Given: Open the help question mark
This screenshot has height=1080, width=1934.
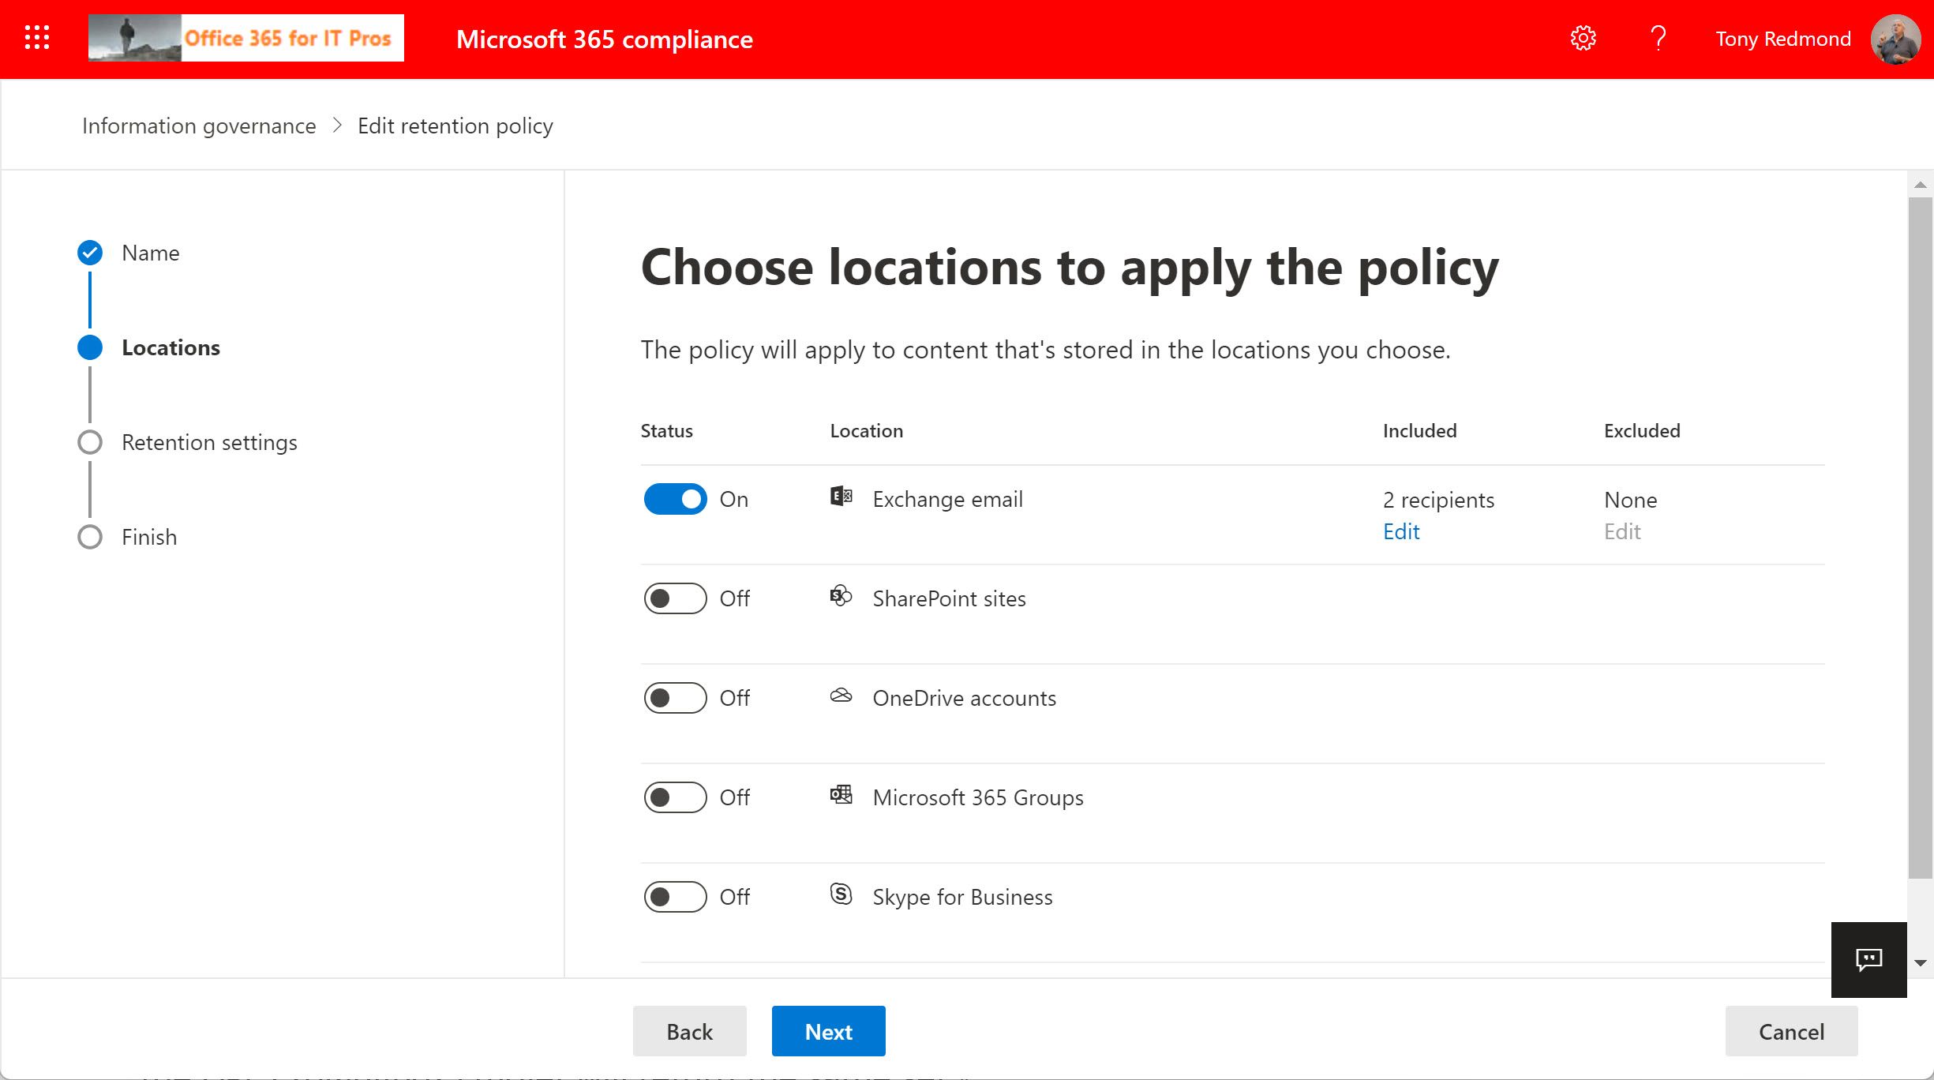Looking at the screenshot, I should tap(1658, 37).
